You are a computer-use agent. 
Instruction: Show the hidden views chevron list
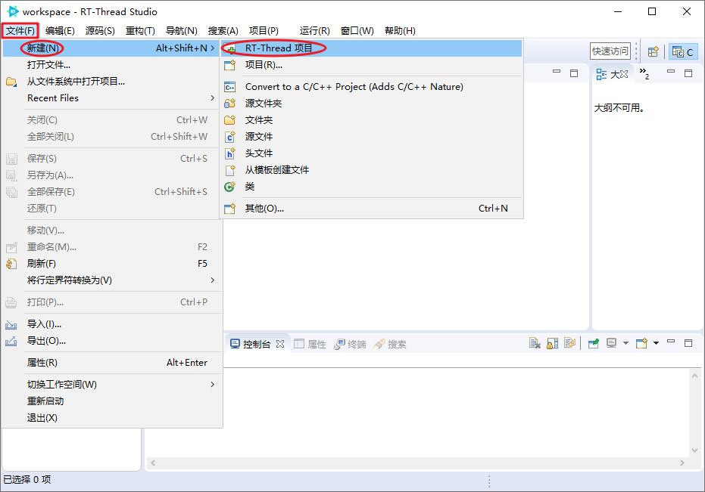coord(644,73)
